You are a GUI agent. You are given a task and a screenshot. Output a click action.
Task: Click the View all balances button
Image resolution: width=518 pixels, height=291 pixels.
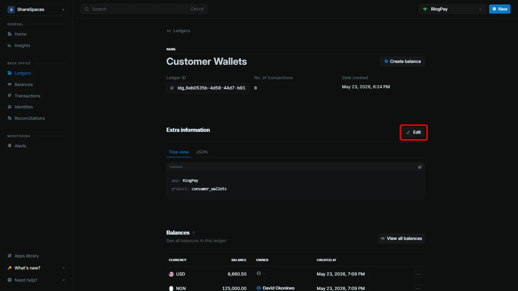401,238
